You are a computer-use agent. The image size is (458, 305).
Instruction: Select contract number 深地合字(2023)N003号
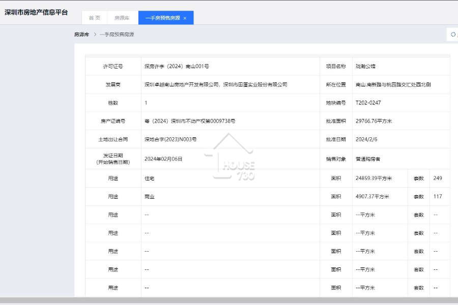[170, 139]
